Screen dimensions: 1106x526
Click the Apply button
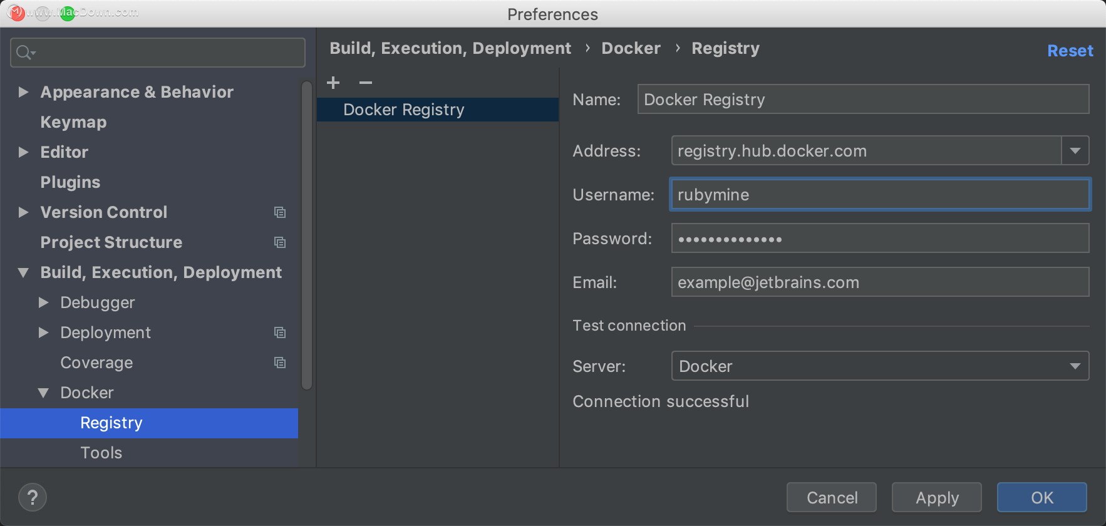(x=937, y=498)
